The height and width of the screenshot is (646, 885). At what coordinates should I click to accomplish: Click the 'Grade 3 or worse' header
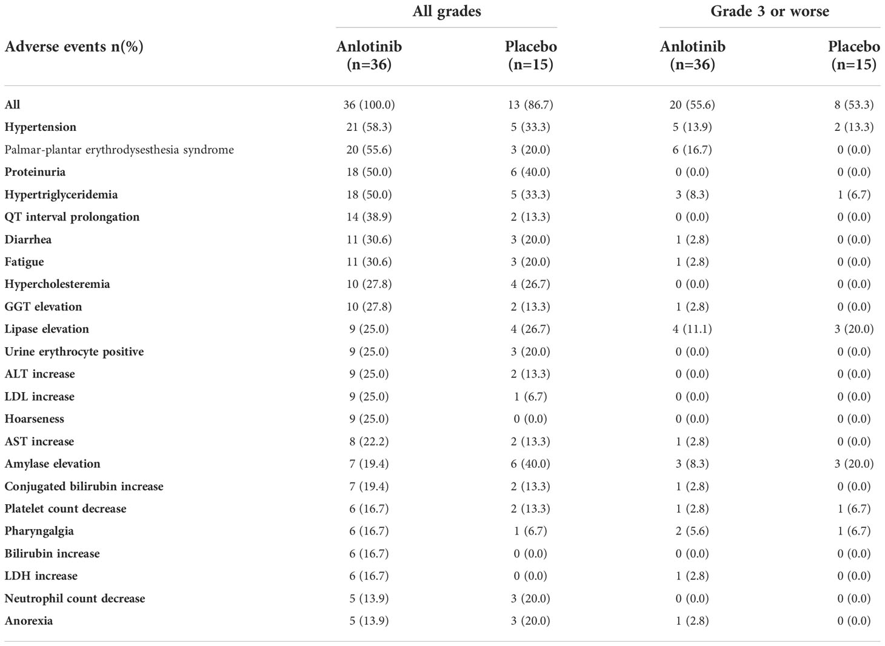(770, 12)
